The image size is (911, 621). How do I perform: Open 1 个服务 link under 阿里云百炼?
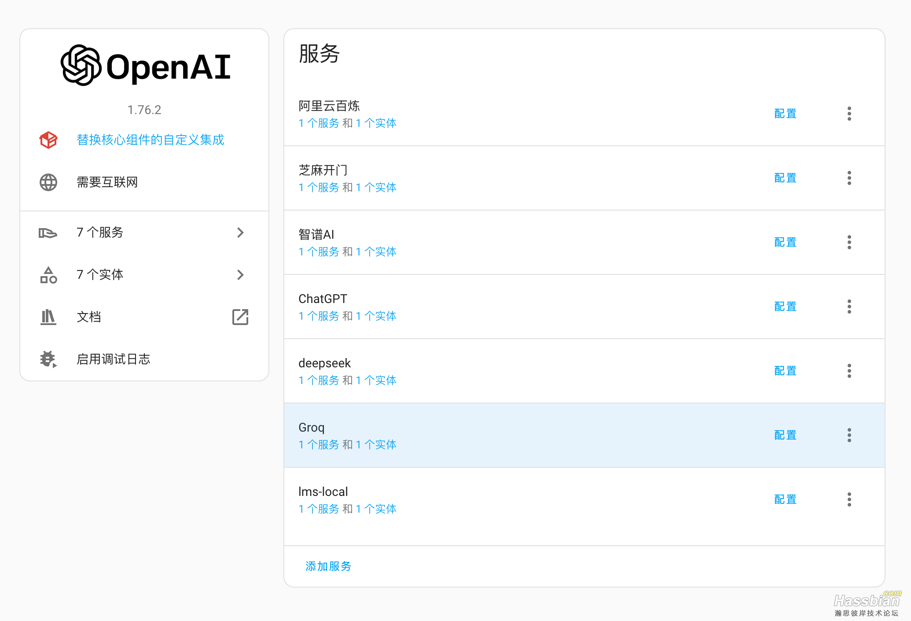click(319, 123)
